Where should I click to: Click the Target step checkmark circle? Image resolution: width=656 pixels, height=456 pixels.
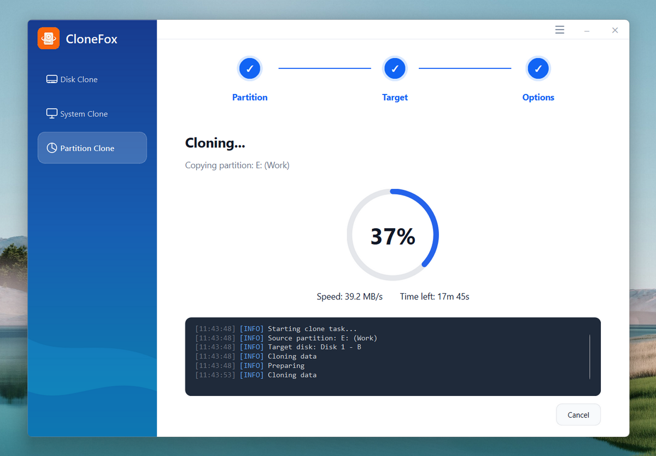pyautogui.click(x=395, y=69)
